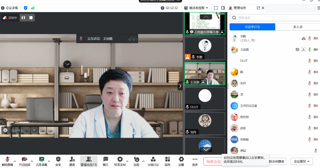This screenshot has width=320, height=168.
Task: Pause the recording in progress
Action: tap(23, 18)
